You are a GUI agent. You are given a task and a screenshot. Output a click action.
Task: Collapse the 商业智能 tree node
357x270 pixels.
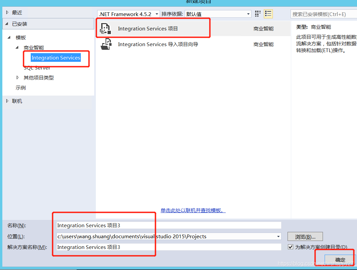tap(17, 47)
